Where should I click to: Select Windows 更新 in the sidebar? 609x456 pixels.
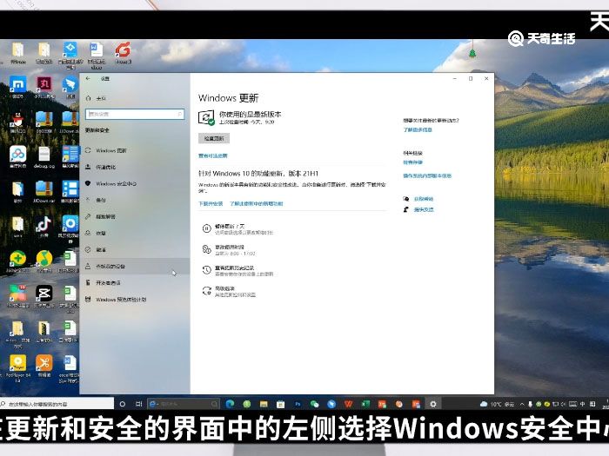click(135, 150)
